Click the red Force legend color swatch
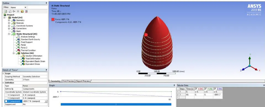 (x=53, y=20)
